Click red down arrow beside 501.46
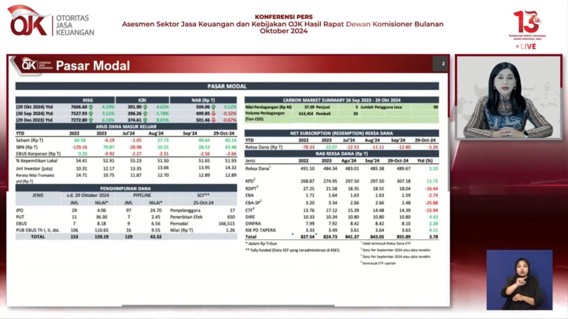Viewport: 568px width, 319px height. pyautogui.click(x=214, y=120)
